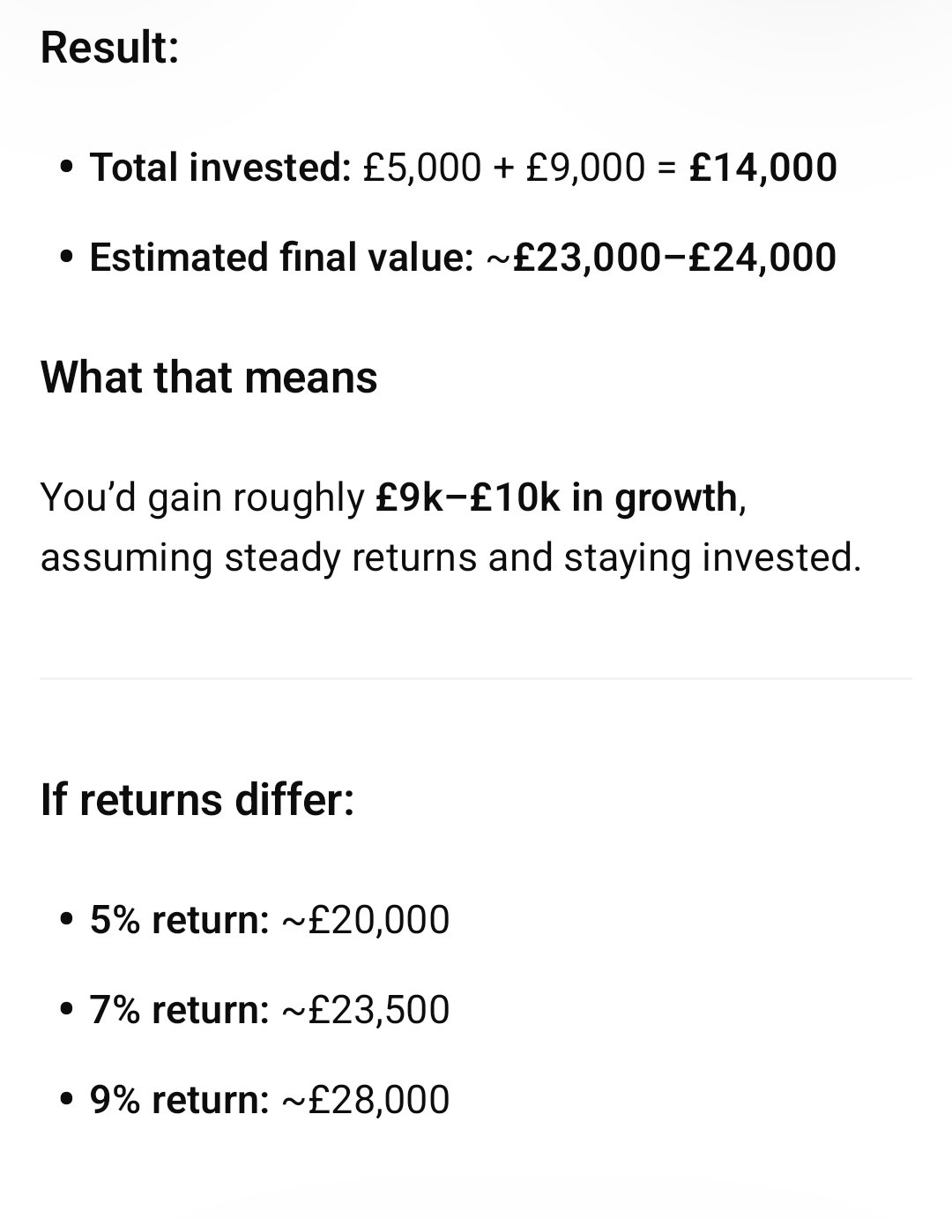The height and width of the screenshot is (1219, 952).
Task: Click the "If returns differ:" heading
Action: (197, 799)
